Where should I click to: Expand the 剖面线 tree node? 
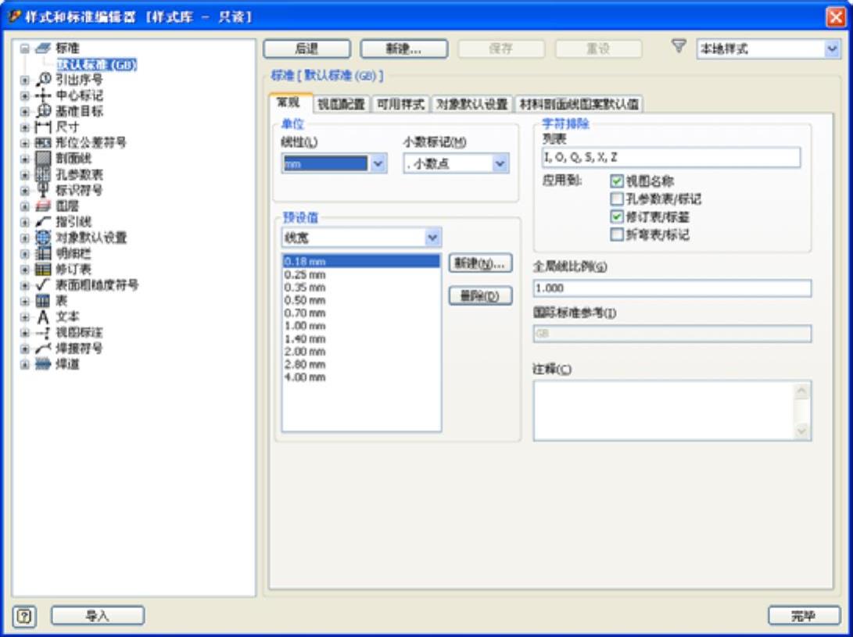click(x=24, y=159)
